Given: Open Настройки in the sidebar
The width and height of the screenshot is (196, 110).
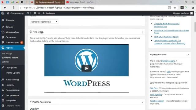Looking at the screenshot, I should (x=11, y=101).
